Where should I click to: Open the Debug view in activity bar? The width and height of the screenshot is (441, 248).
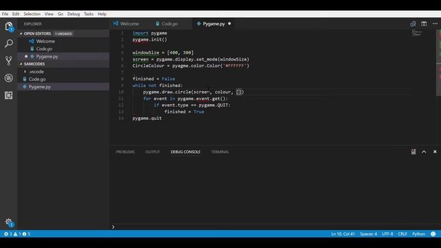pyautogui.click(x=9, y=78)
